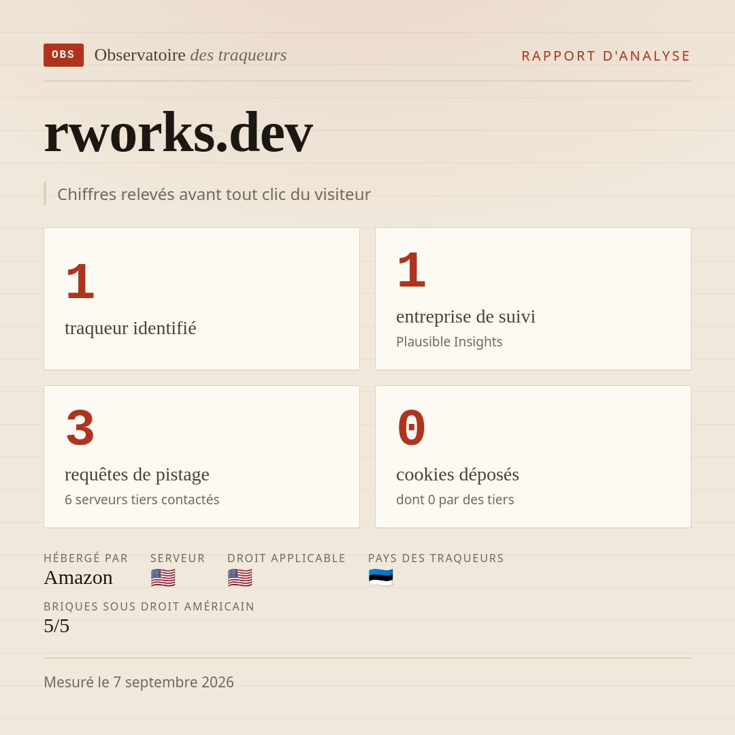Open the Observatoire des traqueurs title
The height and width of the screenshot is (735, 735).
tap(191, 55)
